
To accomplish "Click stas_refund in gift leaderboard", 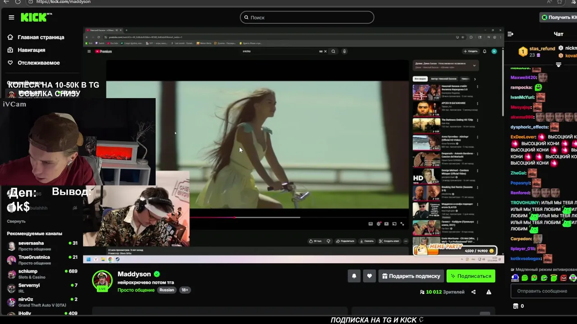I will pos(542,49).
